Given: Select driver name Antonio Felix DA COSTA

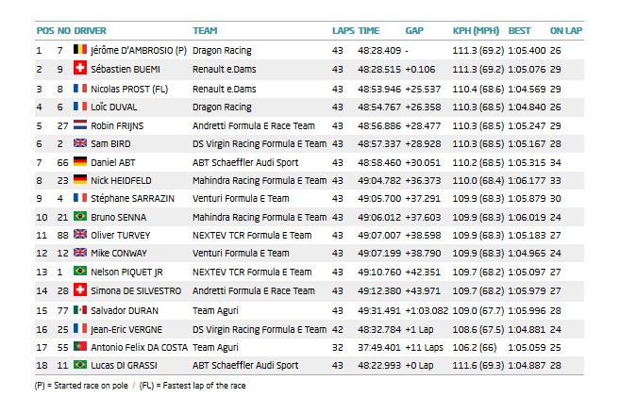Looking at the screenshot, I should click(x=139, y=347).
